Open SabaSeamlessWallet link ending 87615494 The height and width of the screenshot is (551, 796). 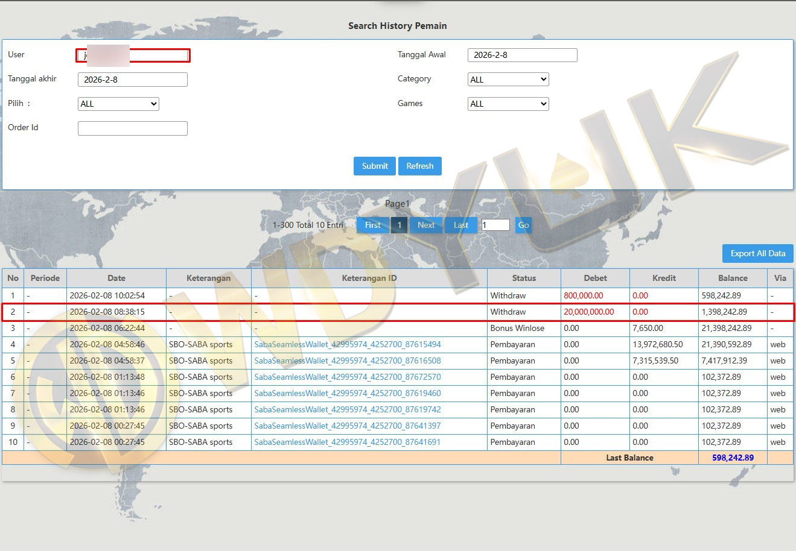[347, 344]
